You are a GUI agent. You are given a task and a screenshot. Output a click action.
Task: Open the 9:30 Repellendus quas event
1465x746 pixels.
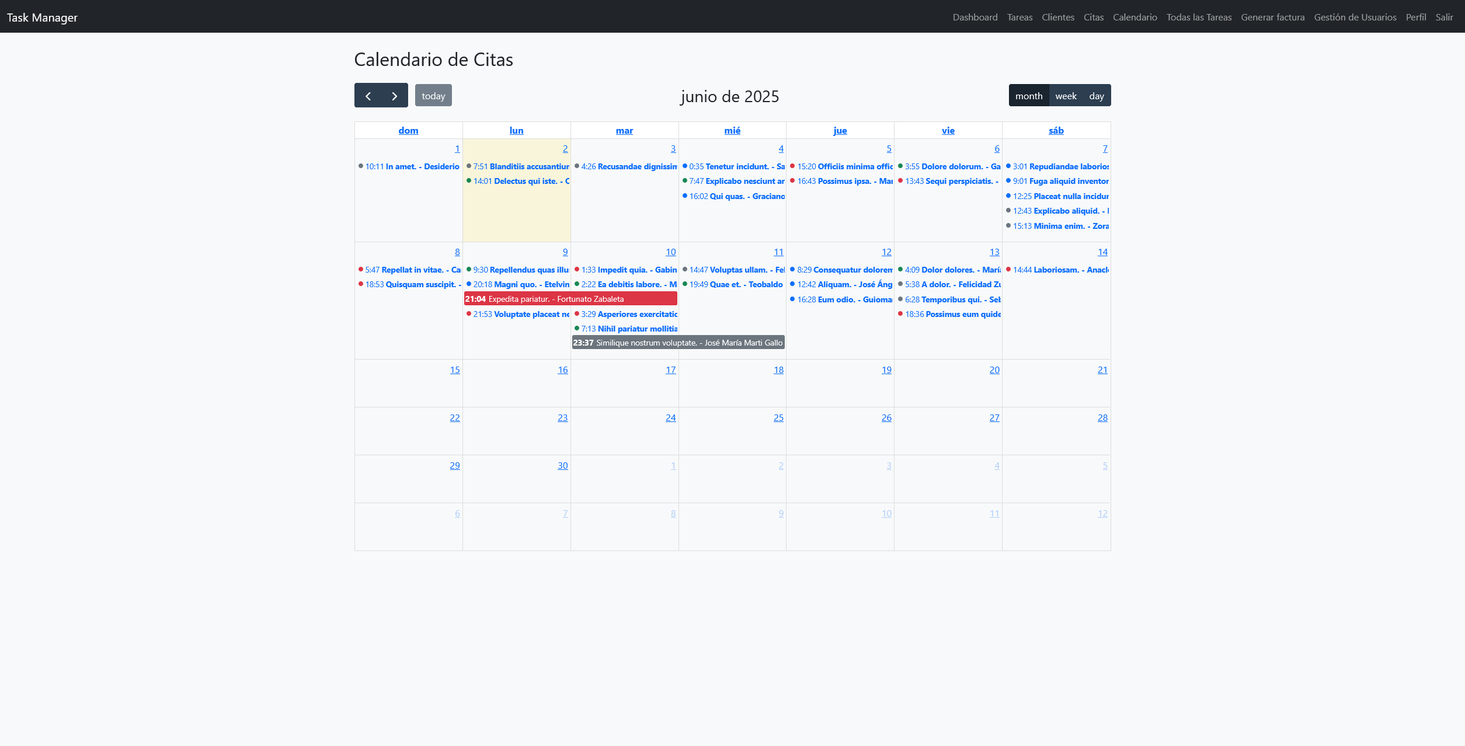[517, 270]
